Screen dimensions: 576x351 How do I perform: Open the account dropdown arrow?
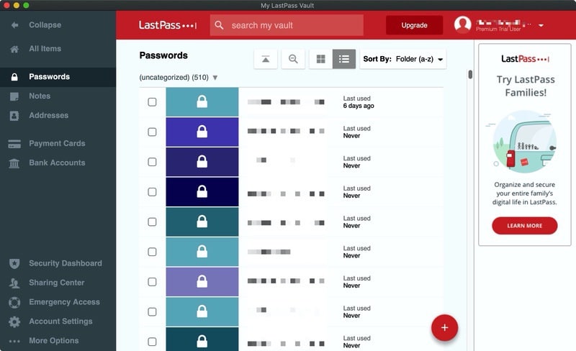click(x=541, y=25)
